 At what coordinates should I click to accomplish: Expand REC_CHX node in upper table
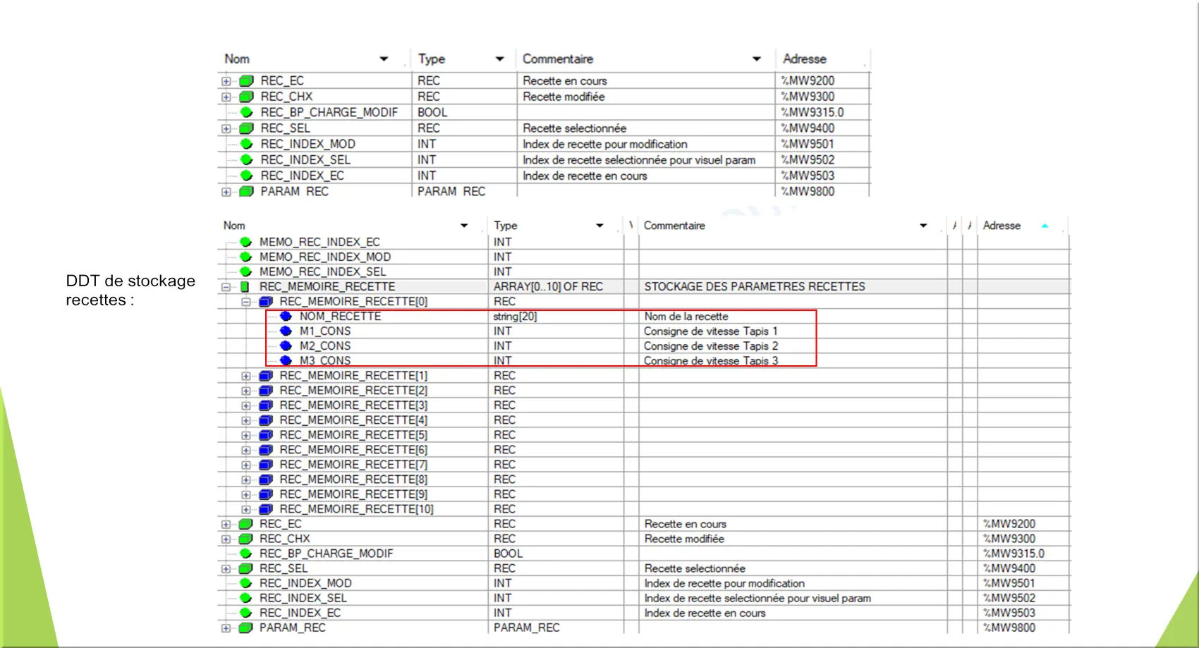point(226,97)
